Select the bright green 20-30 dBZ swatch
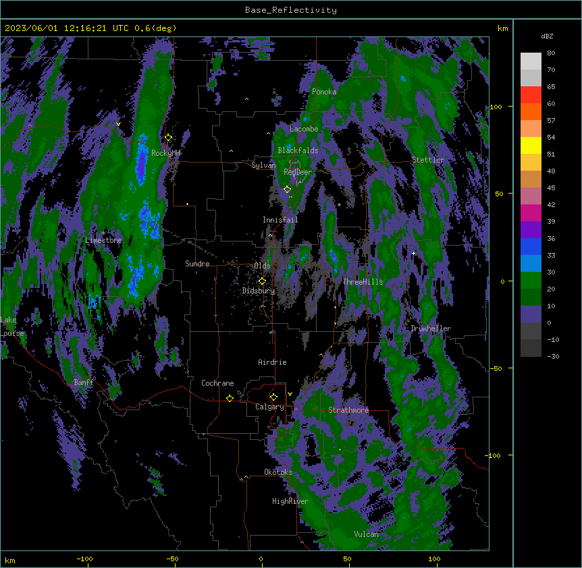582x568 pixels. (531, 281)
